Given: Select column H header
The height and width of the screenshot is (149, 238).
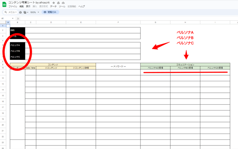Looking at the screenshot, I should [x=185, y=23].
